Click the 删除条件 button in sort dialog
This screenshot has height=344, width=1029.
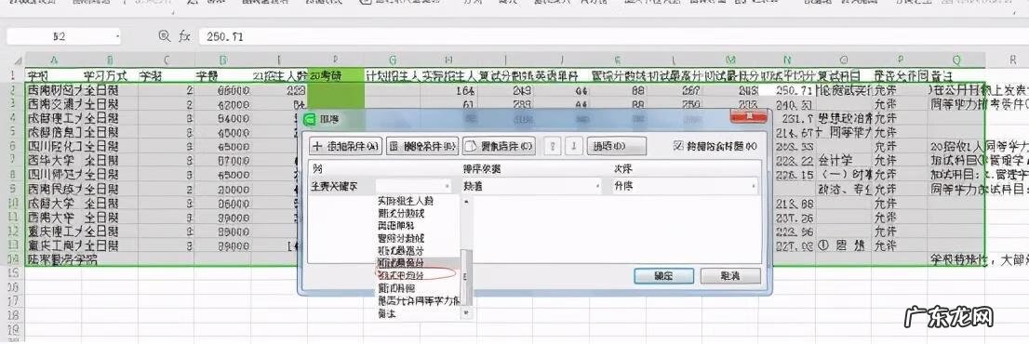point(422,145)
